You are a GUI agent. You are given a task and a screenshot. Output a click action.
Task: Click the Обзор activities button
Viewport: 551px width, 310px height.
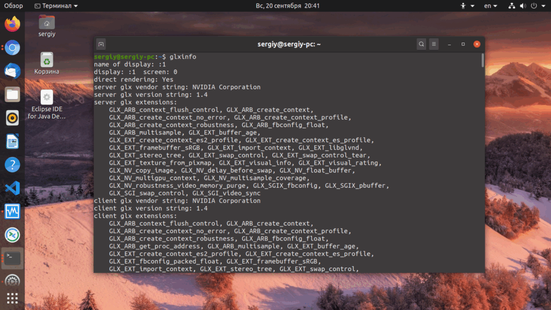[13, 5]
